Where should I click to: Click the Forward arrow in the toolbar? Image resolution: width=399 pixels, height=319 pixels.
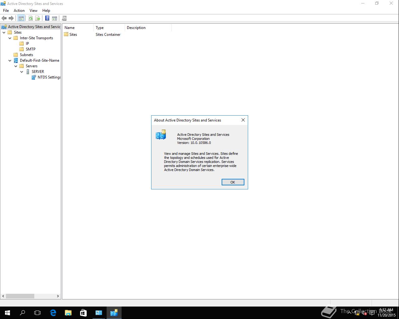tap(11, 18)
